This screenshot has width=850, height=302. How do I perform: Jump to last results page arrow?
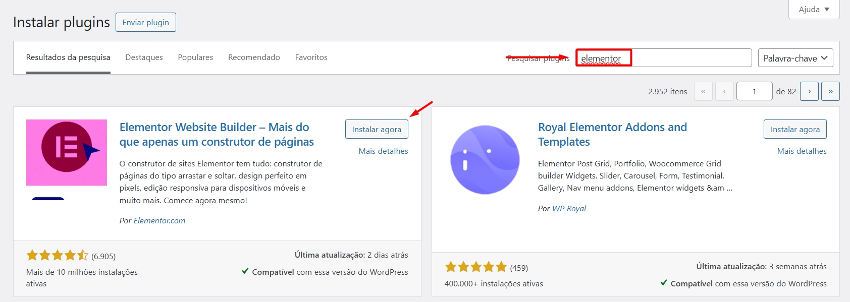[x=830, y=91]
